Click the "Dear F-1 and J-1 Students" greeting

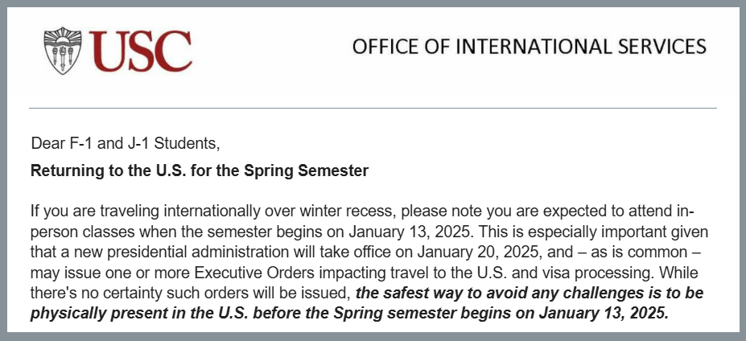(x=125, y=145)
